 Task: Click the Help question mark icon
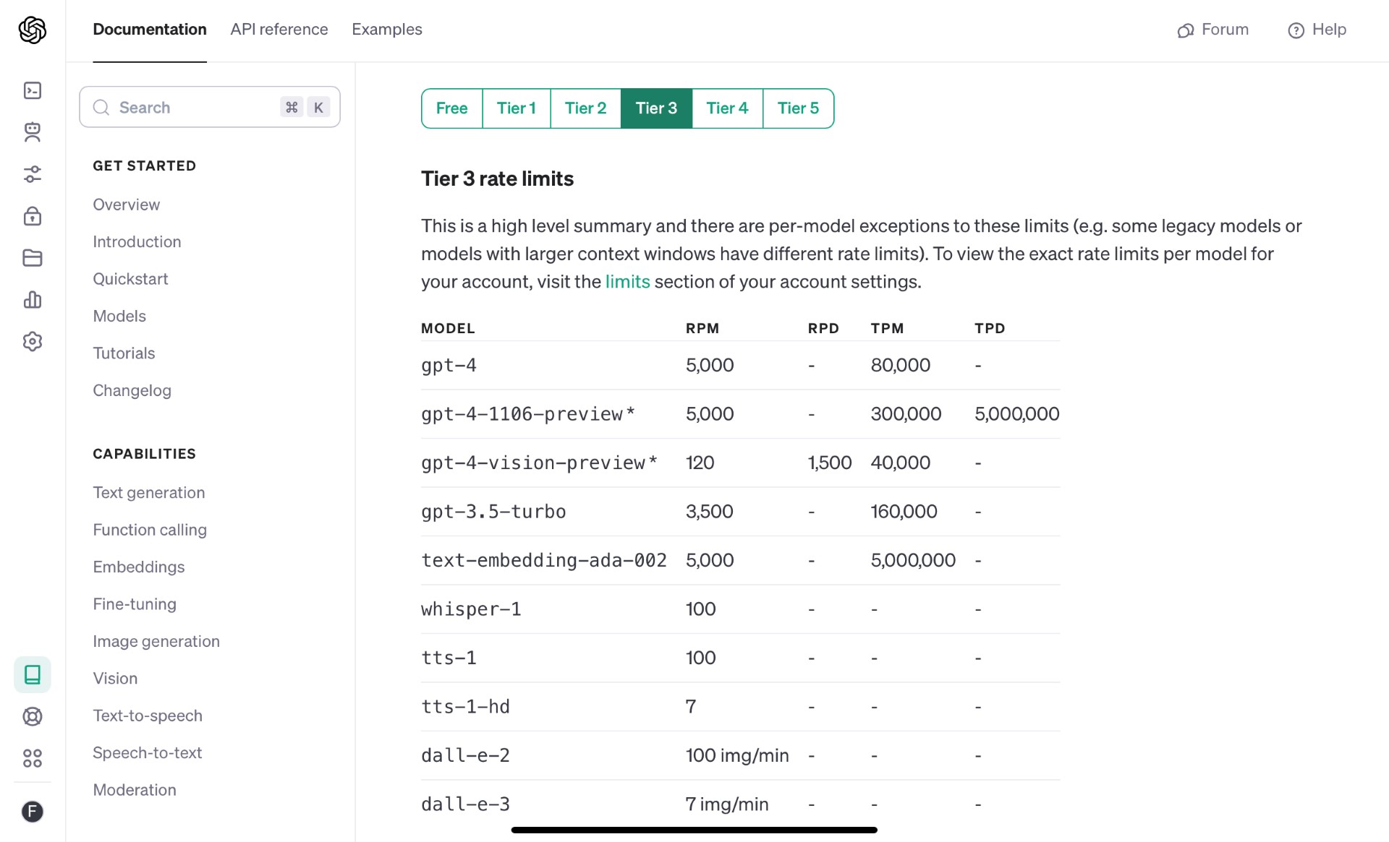click(x=1296, y=30)
